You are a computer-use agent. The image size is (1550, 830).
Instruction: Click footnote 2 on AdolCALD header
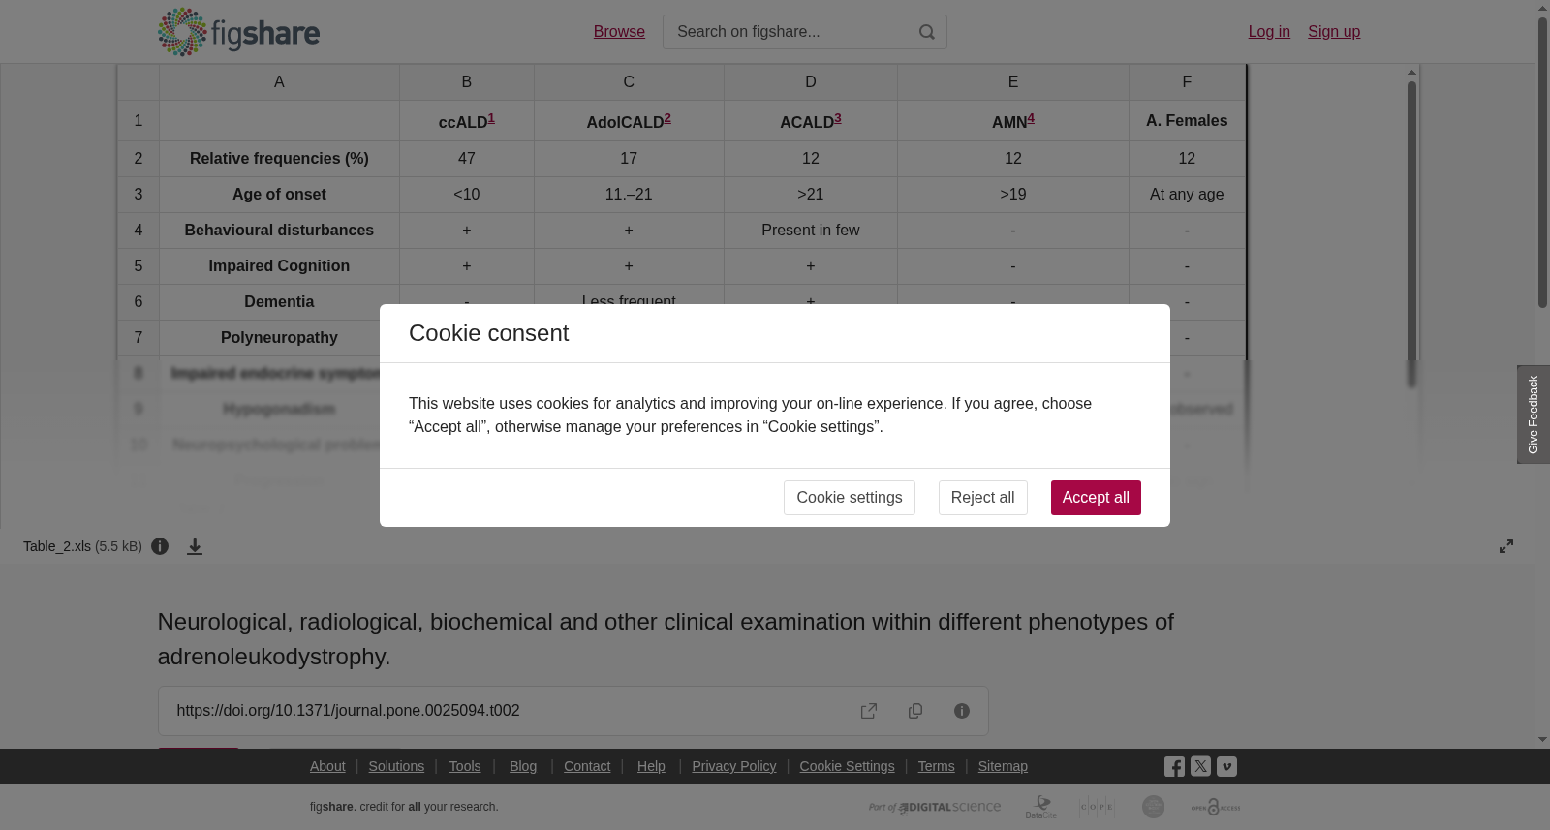pyautogui.click(x=667, y=118)
